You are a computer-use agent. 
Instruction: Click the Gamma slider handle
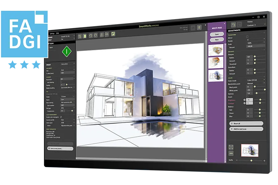[256, 93]
